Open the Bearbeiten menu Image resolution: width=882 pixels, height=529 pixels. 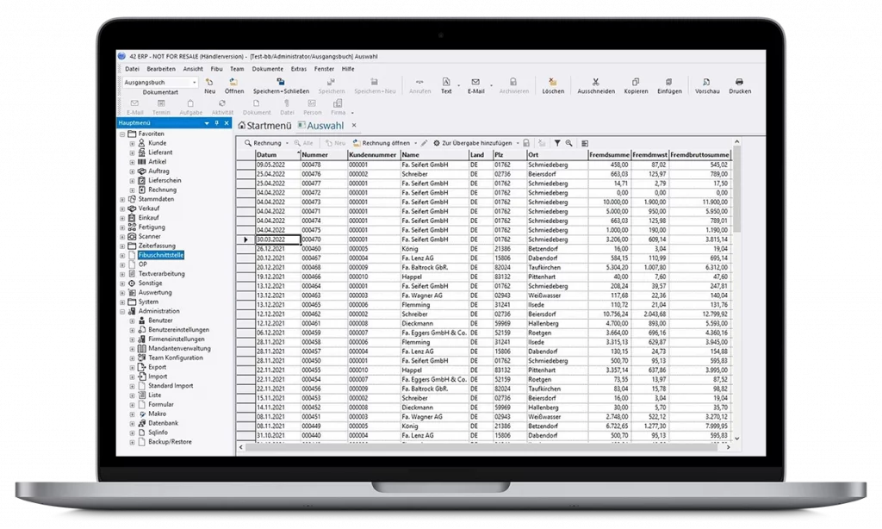(x=161, y=69)
